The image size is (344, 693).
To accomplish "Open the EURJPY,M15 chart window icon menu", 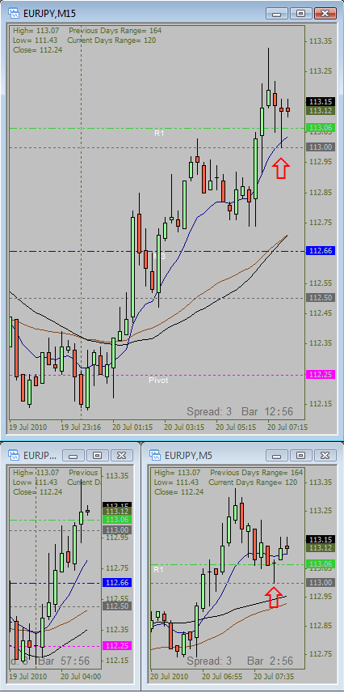I will (x=15, y=13).
